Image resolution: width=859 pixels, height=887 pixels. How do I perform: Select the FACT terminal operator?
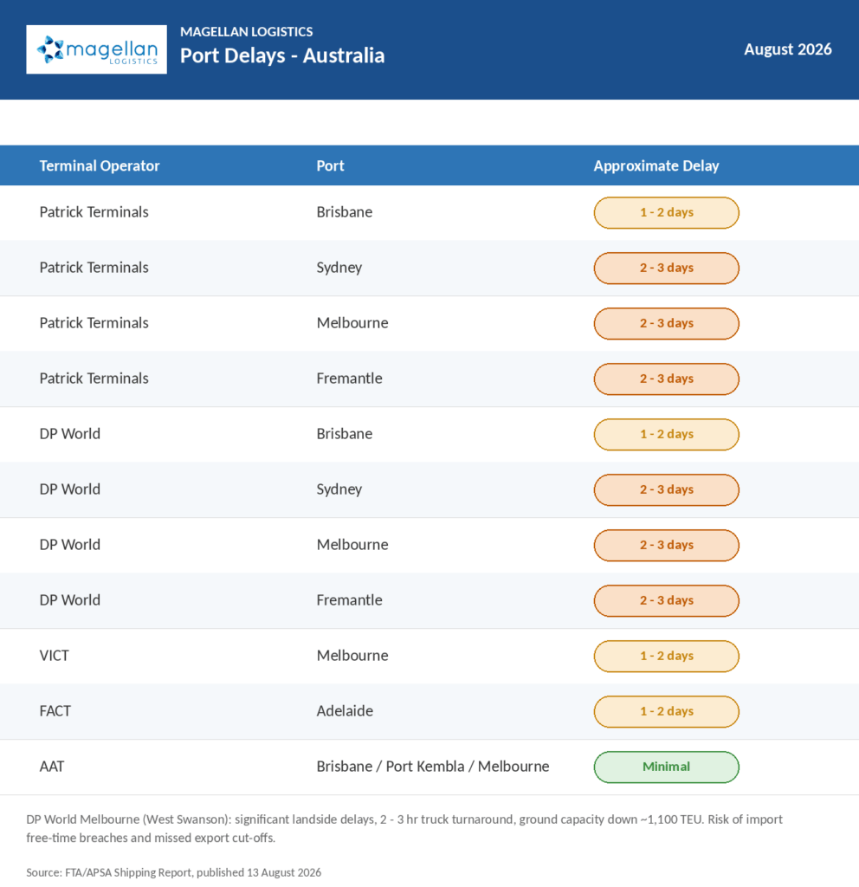point(55,711)
